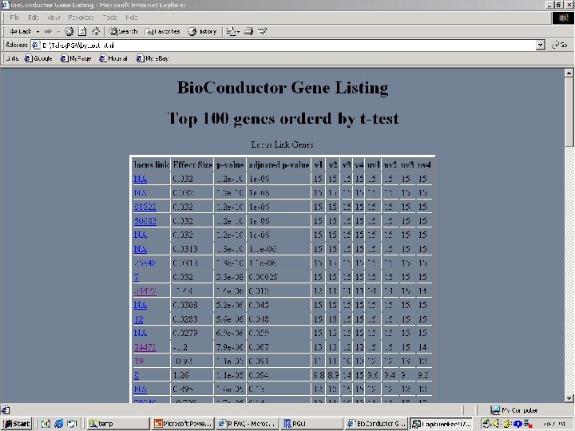
Task: Click the 'adjusted p-value' column header
Action: pos(279,165)
